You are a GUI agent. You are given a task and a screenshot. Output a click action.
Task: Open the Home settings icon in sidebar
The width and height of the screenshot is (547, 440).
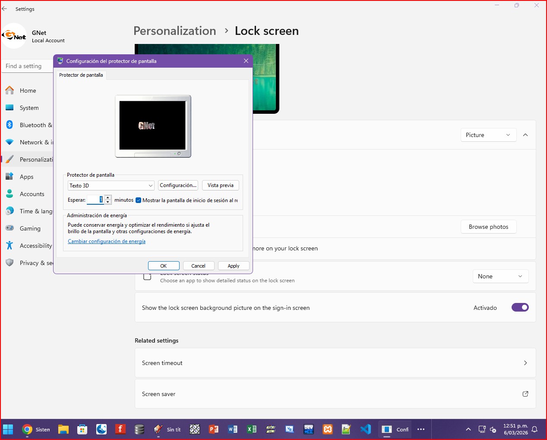coord(9,90)
